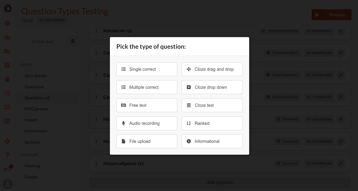Go to the Marking menu item
Viewport: 358px width, 191px height.
pyautogui.click(x=32, y=166)
